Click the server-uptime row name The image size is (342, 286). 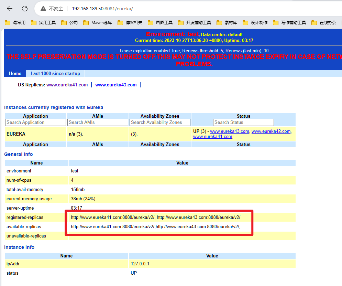point(20,208)
